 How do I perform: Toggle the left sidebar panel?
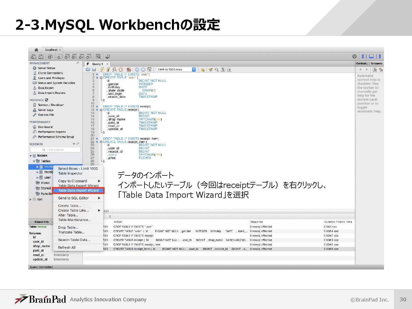pyautogui.click(x=364, y=56)
